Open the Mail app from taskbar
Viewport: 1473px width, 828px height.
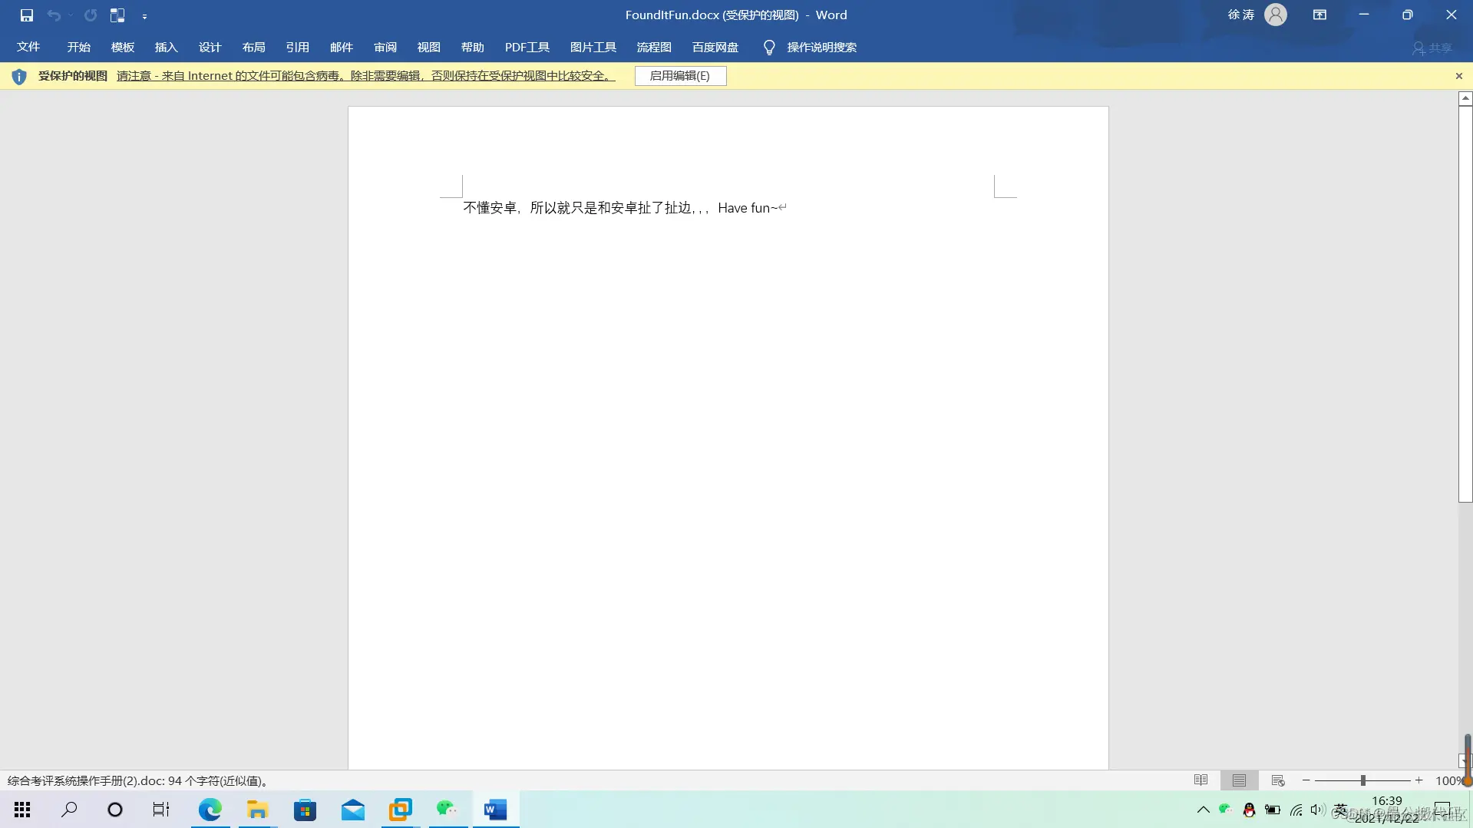pos(352,810)
